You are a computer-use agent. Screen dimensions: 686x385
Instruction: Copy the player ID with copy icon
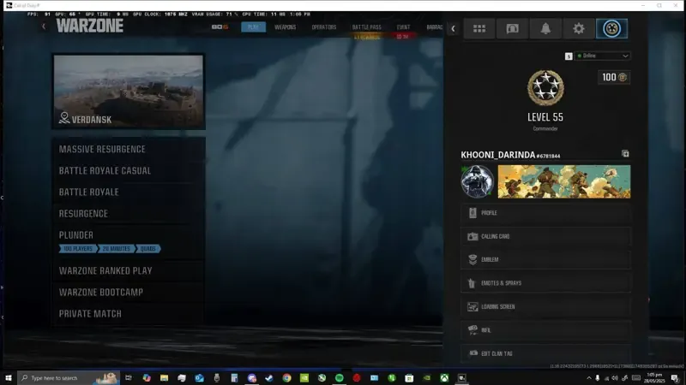(625, 154)
